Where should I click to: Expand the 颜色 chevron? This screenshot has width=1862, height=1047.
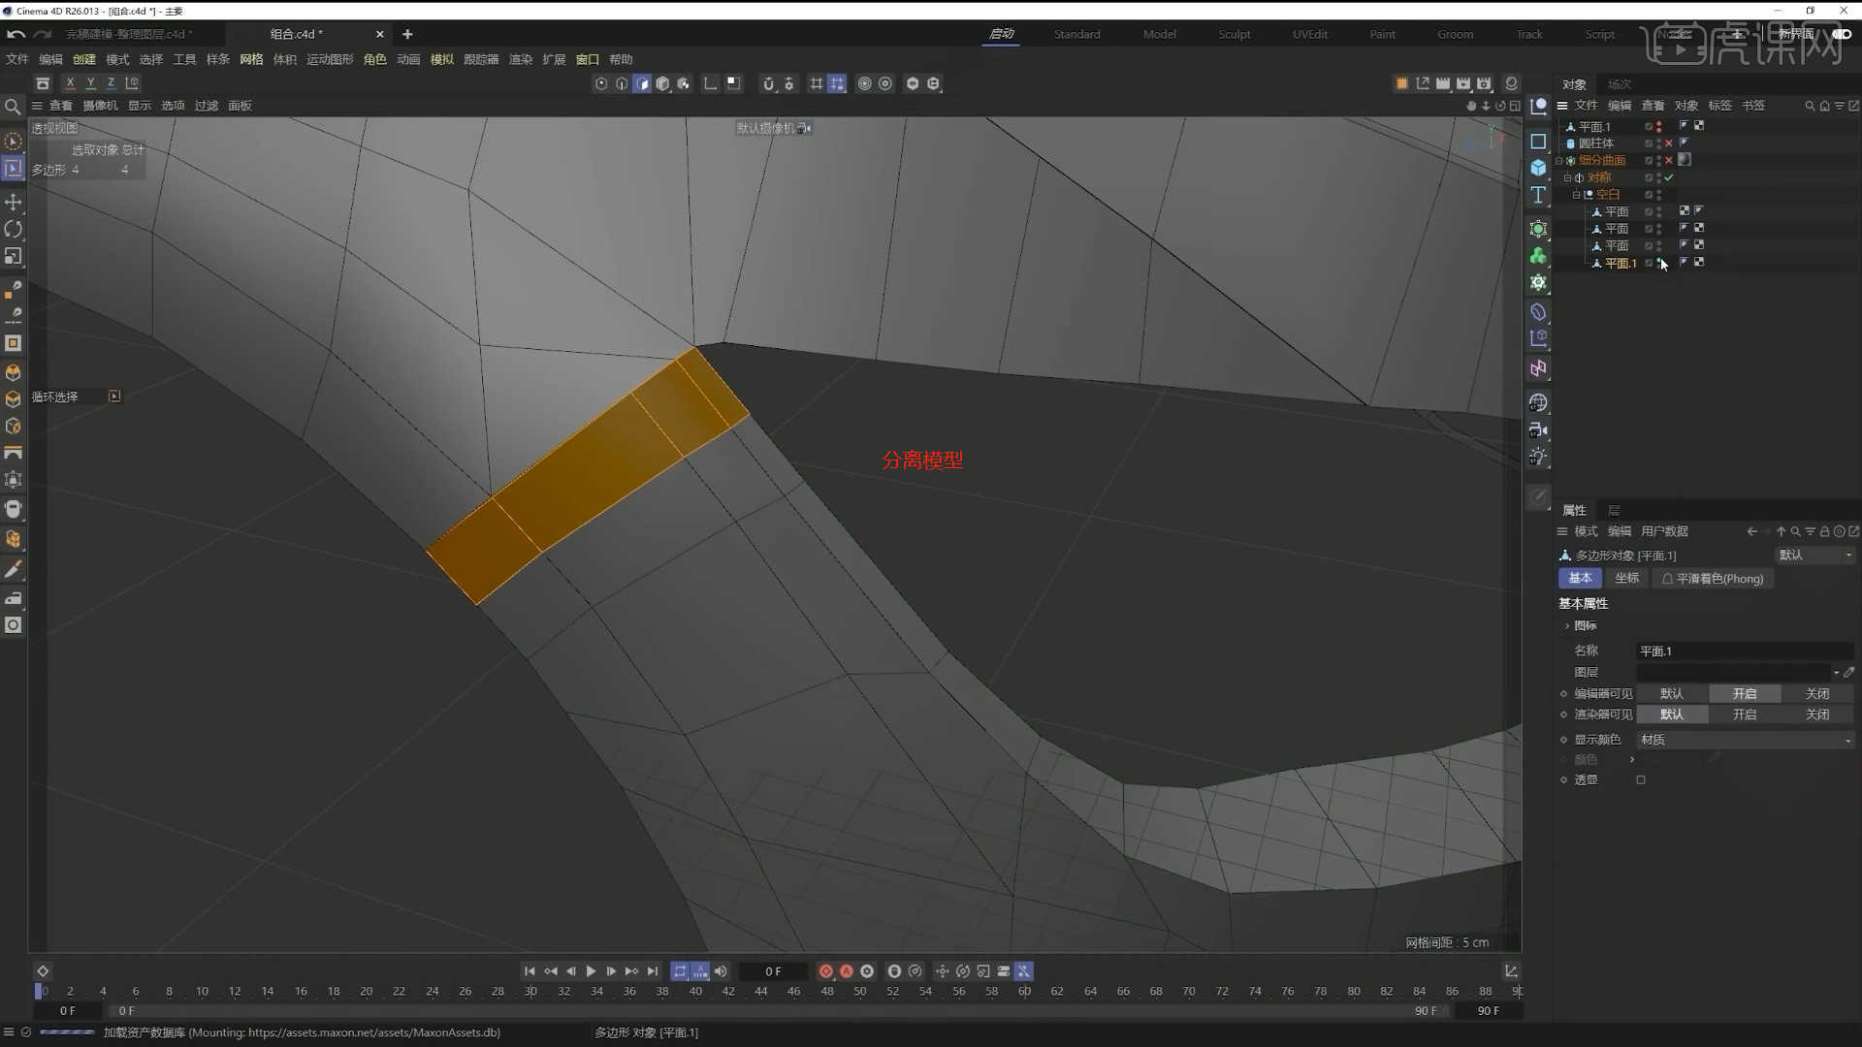pos(1632,760)
